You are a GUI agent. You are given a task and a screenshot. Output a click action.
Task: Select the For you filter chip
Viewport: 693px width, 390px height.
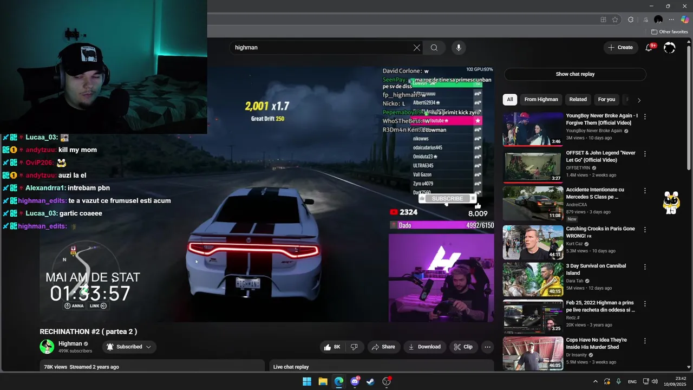[x=606, y=100]
